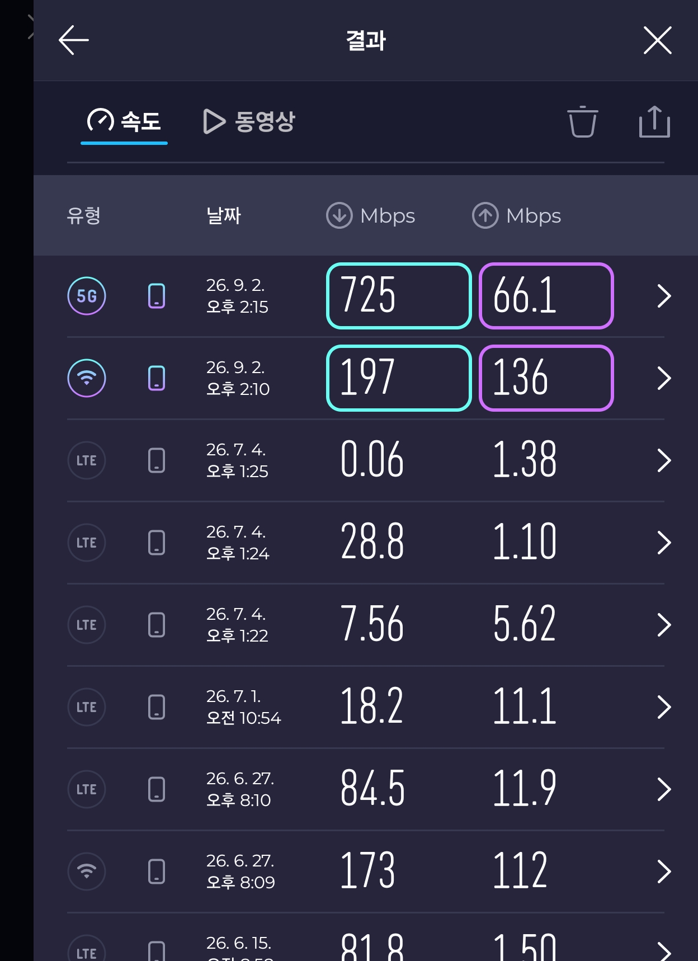698x961 pixels.
Task: Sort by upload Mbps column header
Action: pos(516,216)
